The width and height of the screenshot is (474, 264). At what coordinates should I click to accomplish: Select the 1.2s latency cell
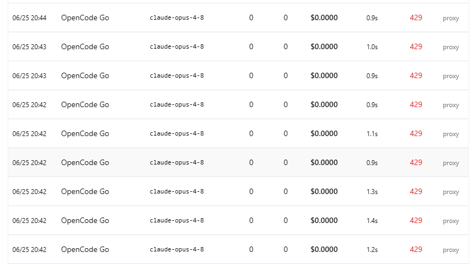(372, 250)
